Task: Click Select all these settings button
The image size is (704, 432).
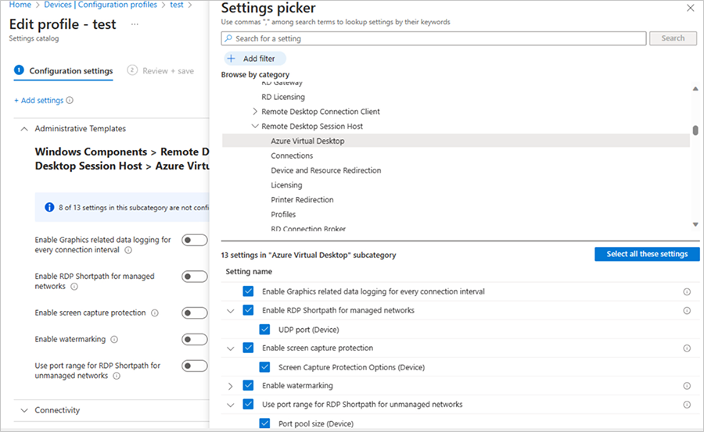Action: pyautogui.click(x=647, y=254)
